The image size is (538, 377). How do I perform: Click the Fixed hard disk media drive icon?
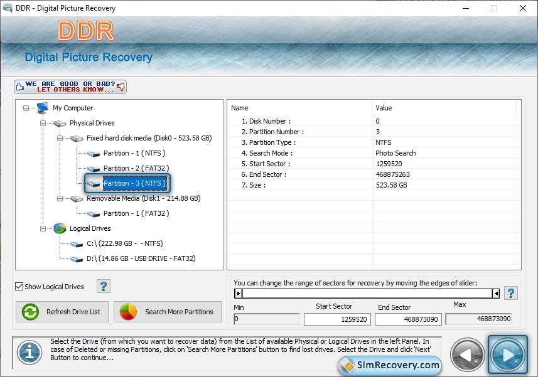coord(77,138)
